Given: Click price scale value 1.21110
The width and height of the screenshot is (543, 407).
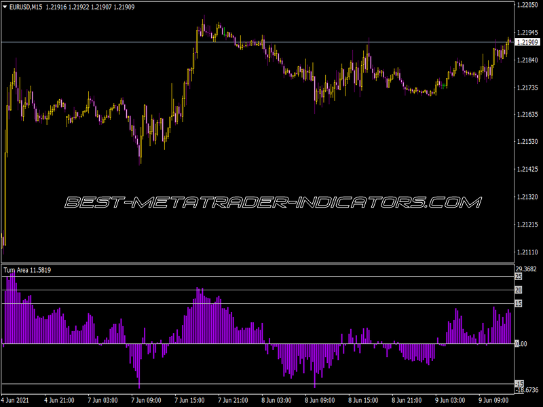Looking at the screenshot, I should coord(527,252).
